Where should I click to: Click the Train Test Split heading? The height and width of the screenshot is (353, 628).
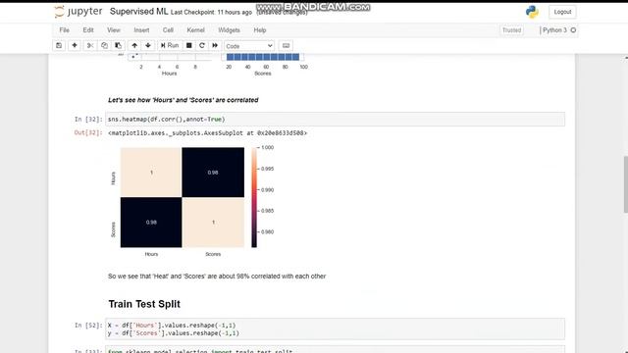coord(144,304)
